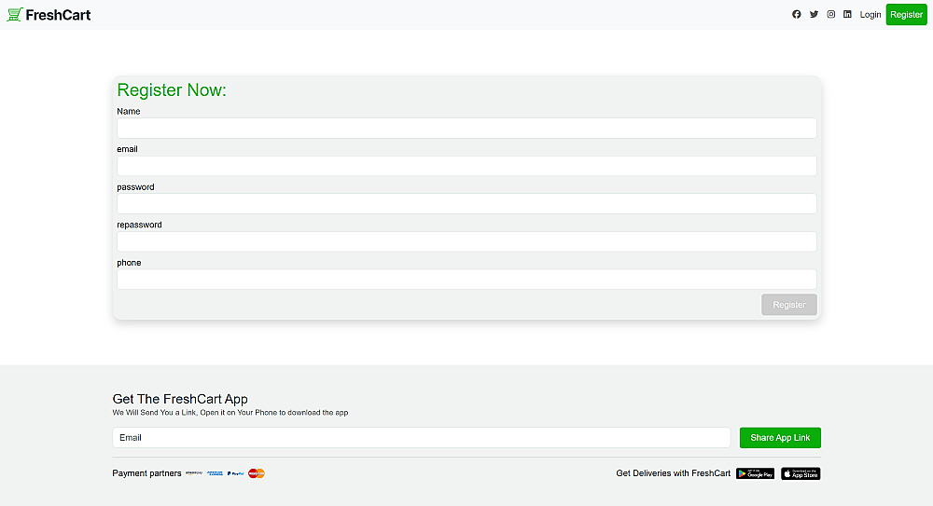Focus the email field in registration form

(466, 166)
